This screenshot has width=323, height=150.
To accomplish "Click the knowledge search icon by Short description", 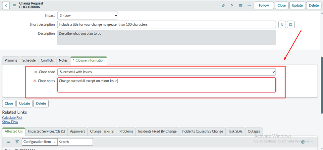I will tap(291, 25).
